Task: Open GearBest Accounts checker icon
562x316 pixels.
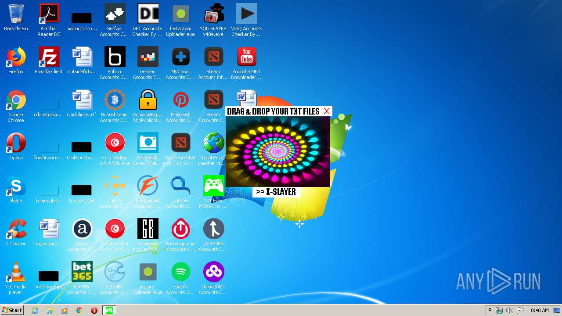Action: (148, 230)
